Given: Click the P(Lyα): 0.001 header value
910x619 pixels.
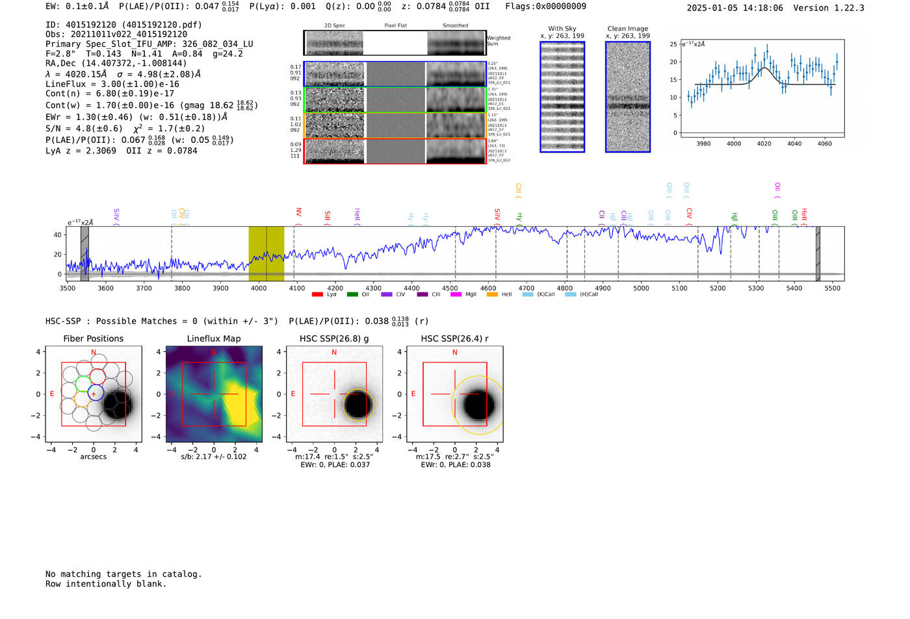Looking at the screenshot, I should [x=283, y=6].
